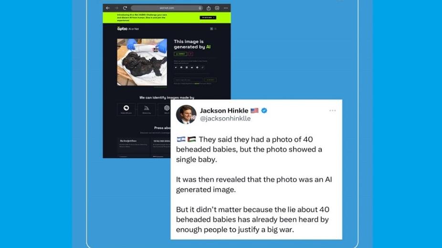The height and width of the screenshot is (248, 442).
Task: Reload the page with the refresh icon
Action: click(125, 8)
